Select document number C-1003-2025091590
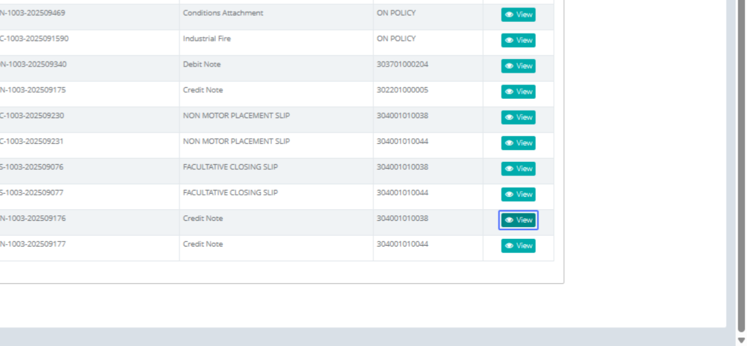Viewport: 747px width, 346px height. click(34, 39)
